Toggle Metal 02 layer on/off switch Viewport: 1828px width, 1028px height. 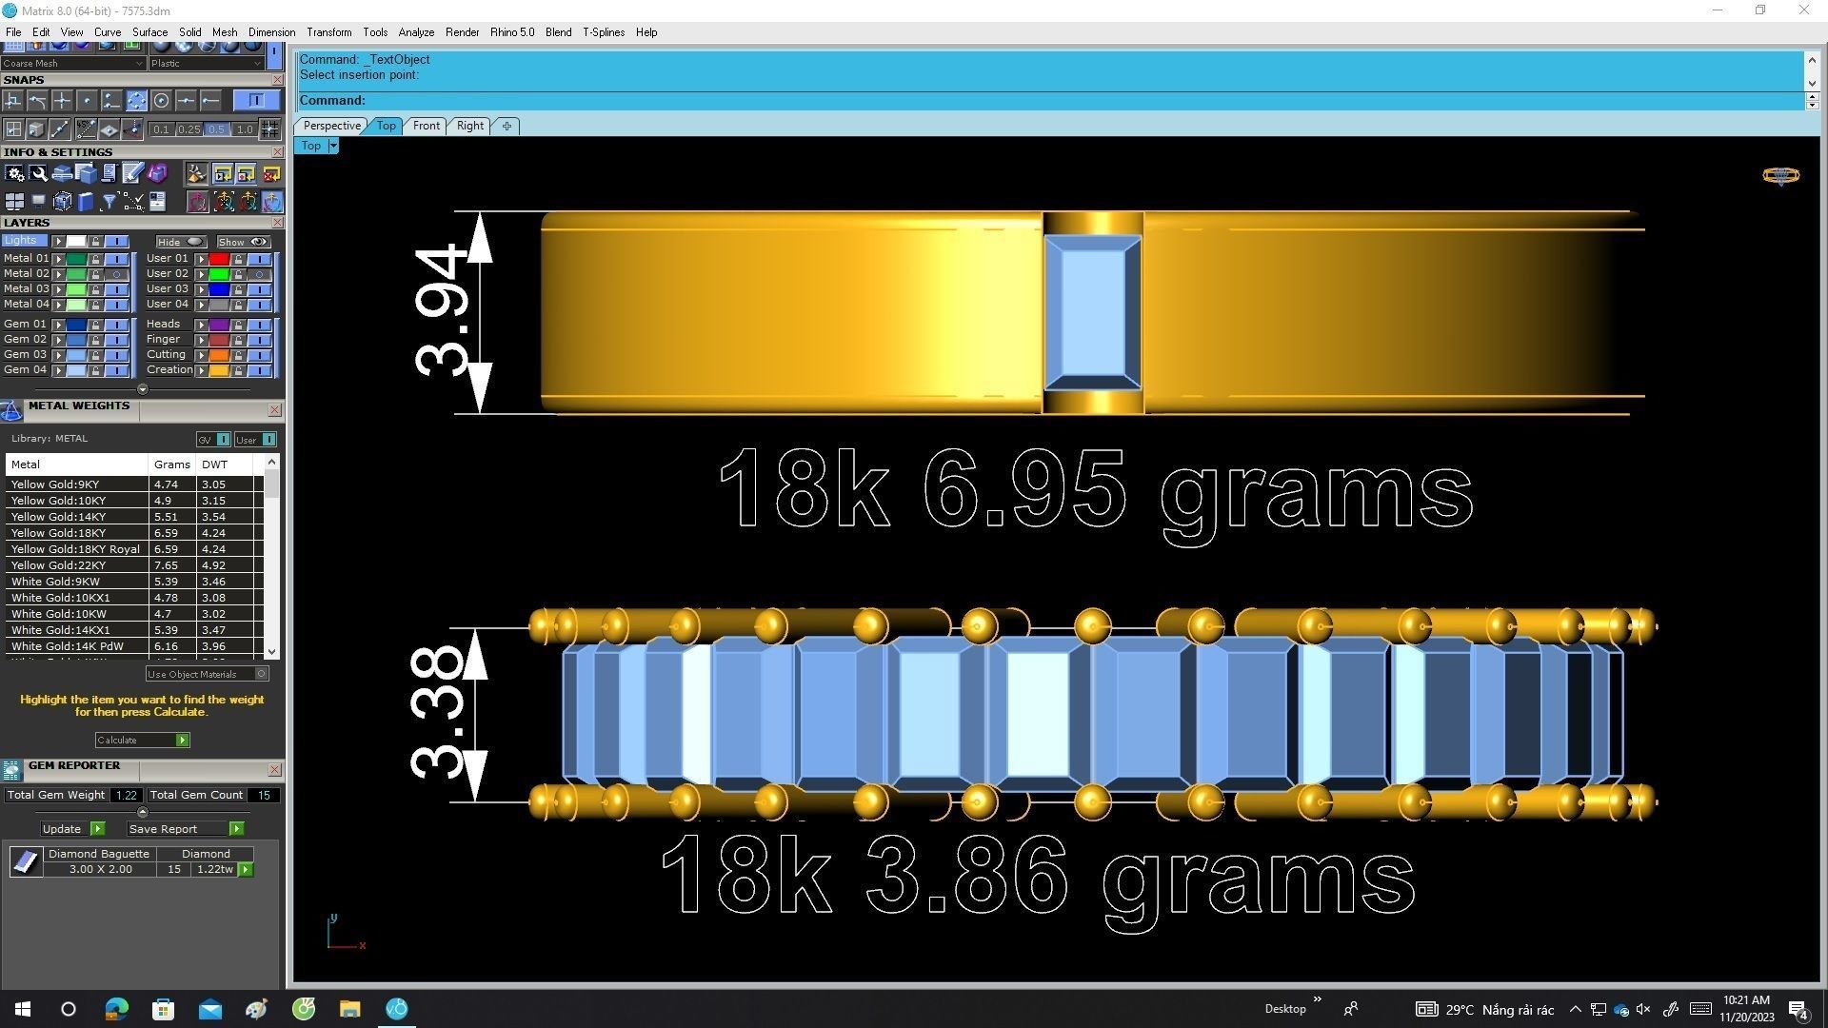[x=117, y=274]
